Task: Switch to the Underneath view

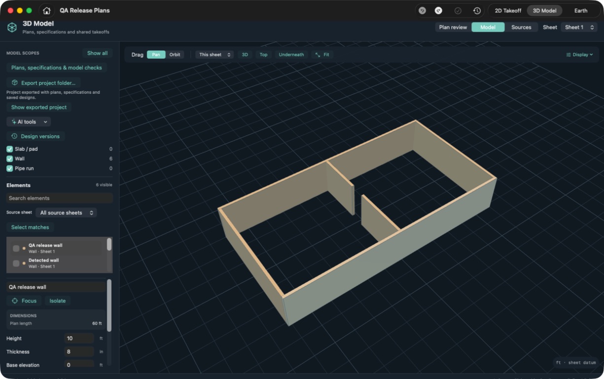Action: (291, 55)
